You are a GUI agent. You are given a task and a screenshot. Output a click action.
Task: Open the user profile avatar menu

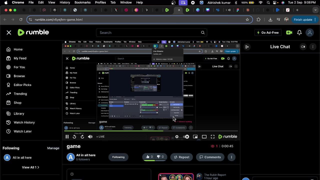(310, 32)
